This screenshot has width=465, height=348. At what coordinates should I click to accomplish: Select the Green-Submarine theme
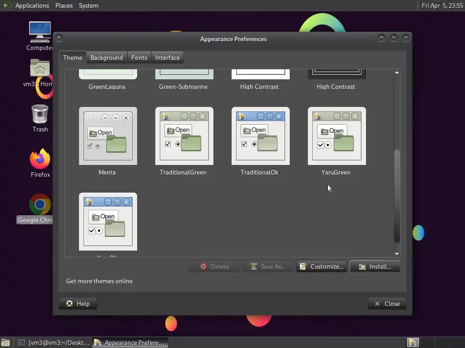[x=184, y=80]
